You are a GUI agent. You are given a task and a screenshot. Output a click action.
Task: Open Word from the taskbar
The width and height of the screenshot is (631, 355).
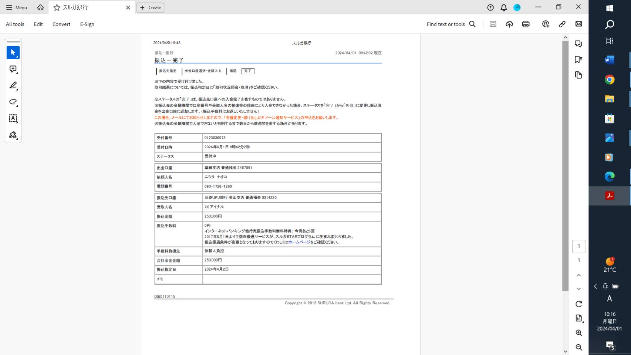[610, 60]
